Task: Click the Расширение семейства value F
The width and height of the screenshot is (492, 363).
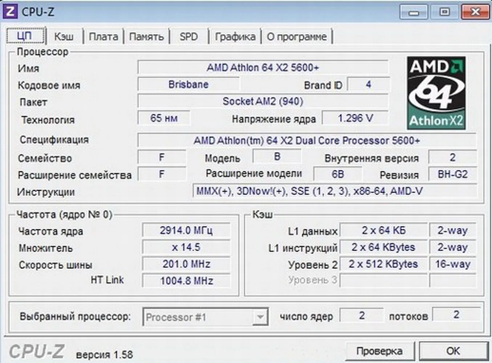Action: click(162, 174)
